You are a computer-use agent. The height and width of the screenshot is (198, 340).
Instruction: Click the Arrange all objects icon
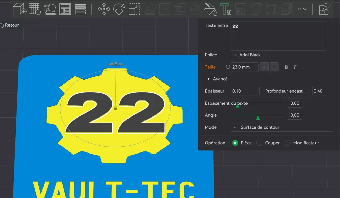65,9
